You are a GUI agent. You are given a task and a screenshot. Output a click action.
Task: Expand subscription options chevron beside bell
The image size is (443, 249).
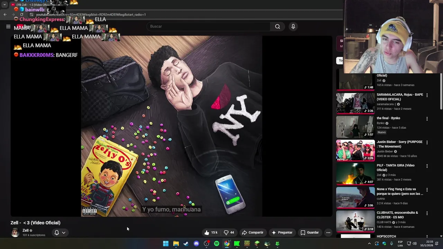tap(64, 233)
